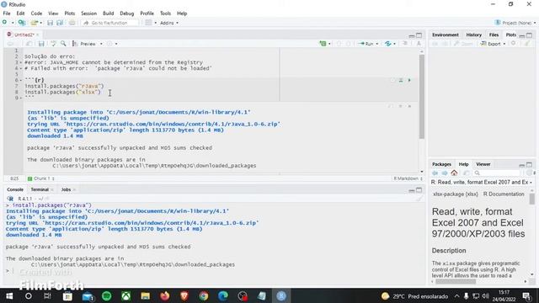Open the Addins dropdown

coord(169,23)
